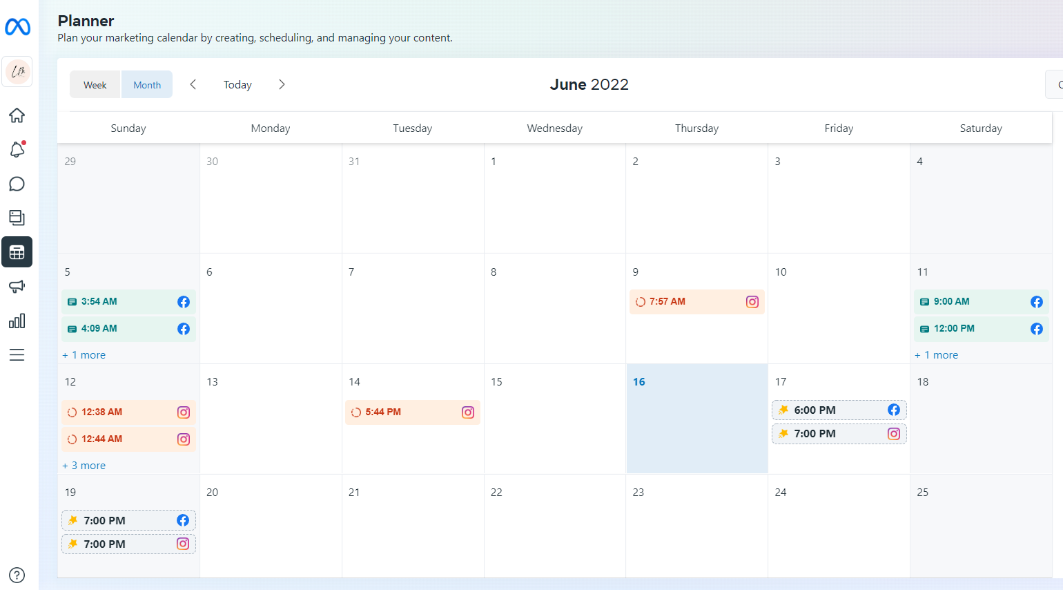Switch to Week view
This screenshot has width=1063, height=590.
pos(95,84)
